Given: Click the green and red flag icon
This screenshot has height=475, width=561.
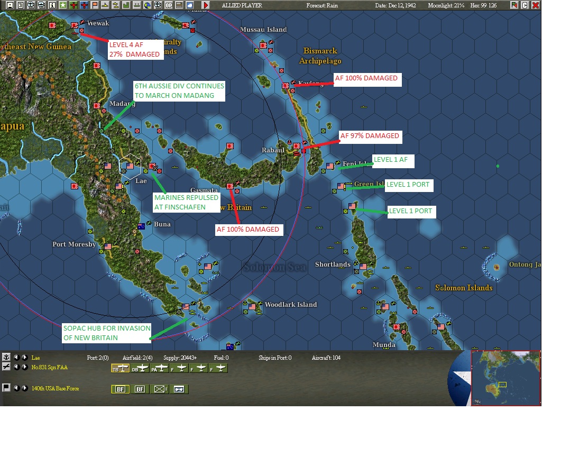Looking at the screenshot, I should click(514, 5).
